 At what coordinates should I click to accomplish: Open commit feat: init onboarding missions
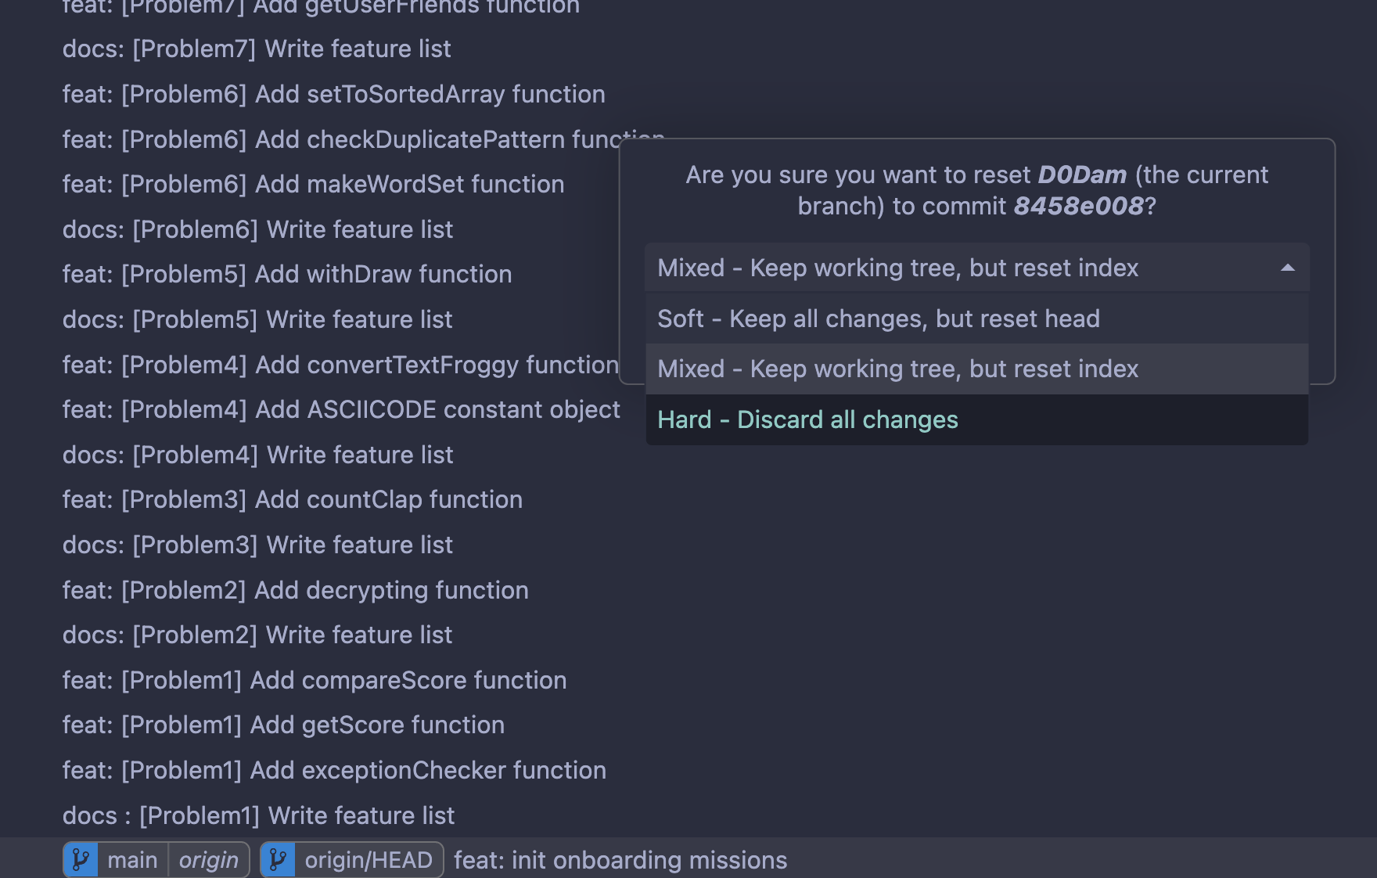click(x=620, y=860)
